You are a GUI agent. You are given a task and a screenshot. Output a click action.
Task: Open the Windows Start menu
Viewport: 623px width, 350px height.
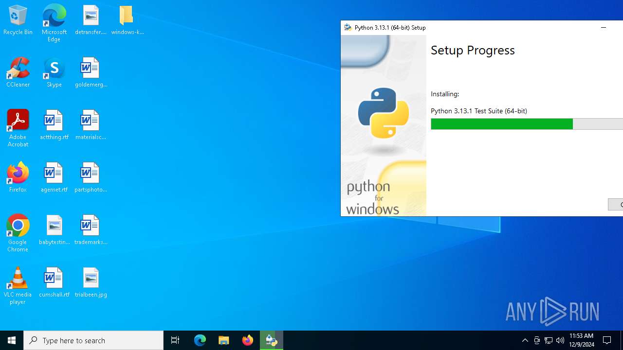tap(12, 340)
